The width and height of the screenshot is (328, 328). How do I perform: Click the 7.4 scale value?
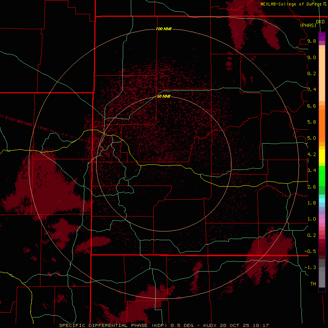pyautogui.click(x=312, y=90)
